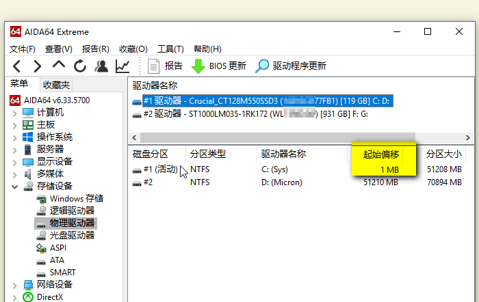Go back with the left arrow toolbar icon
This screenshot has width=479, height=302.
pos(17,66)
